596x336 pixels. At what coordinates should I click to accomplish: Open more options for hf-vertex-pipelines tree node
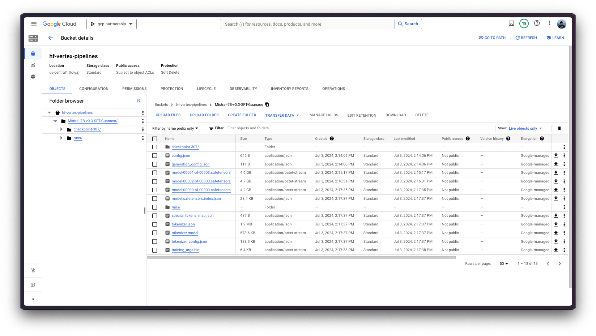(143, 113)
